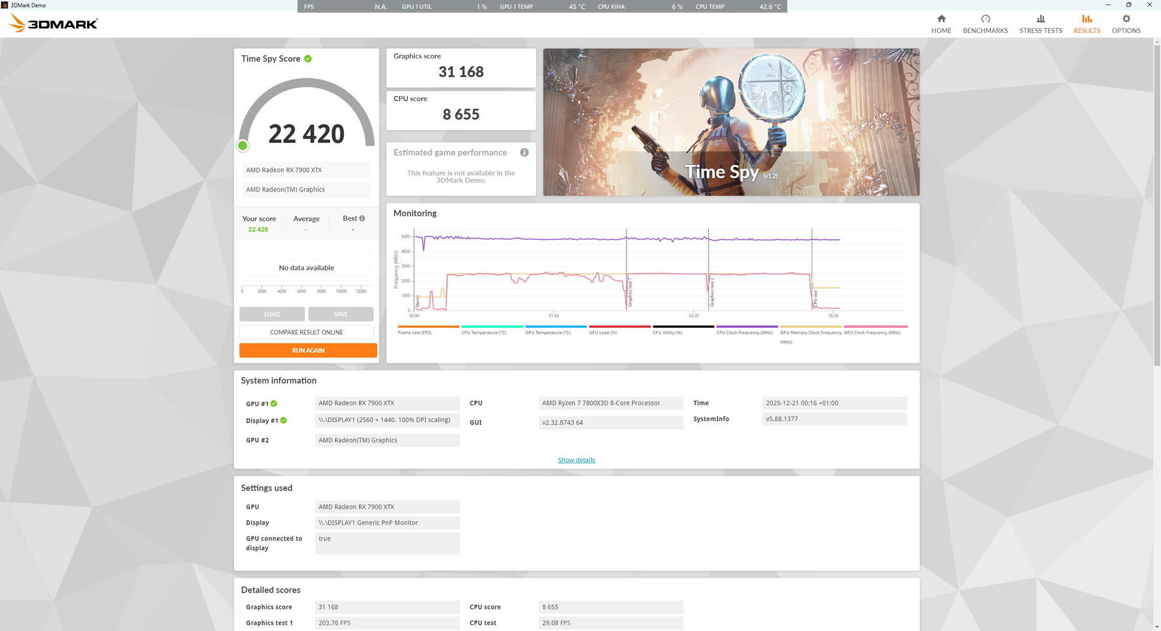Click the CPU TEMP readout in top bar
This screenshot has height=631, width=1161.
tap(738, 6)
